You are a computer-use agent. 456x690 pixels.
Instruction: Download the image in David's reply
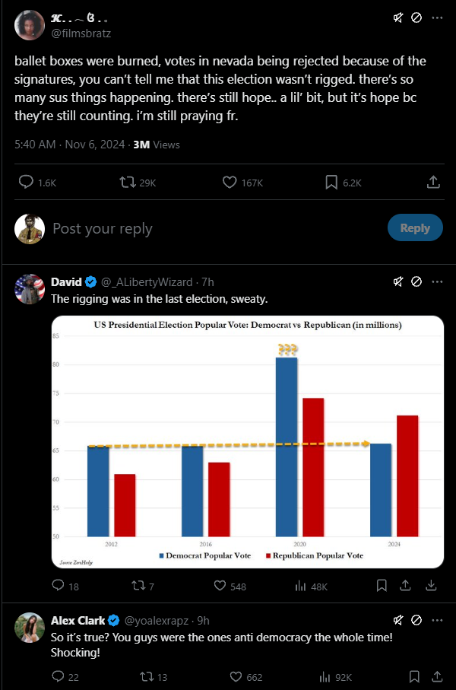[431, 586]
